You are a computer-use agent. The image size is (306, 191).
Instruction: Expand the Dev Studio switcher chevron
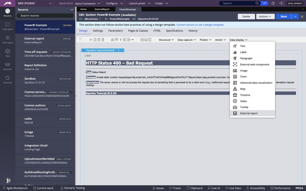pyautogui.click(x=50, y=3)
